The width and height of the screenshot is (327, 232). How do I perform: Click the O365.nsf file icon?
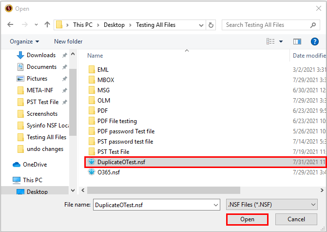(91, 172)
